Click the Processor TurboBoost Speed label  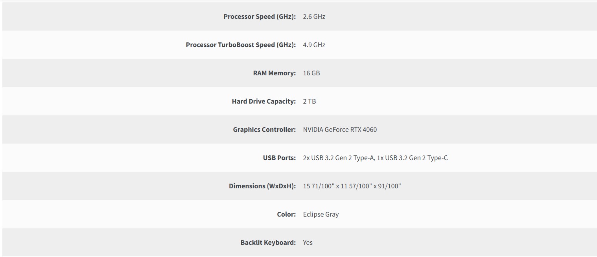pos(240,45)
